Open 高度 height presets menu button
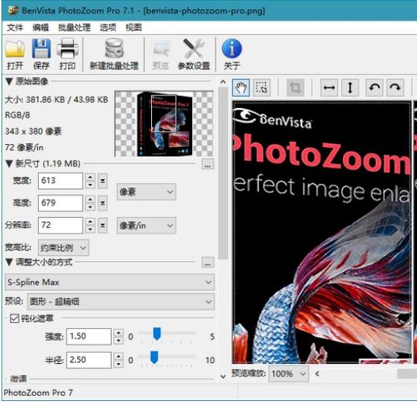The width and height of the screenshot is (417, 404). [x=103, y=203]
